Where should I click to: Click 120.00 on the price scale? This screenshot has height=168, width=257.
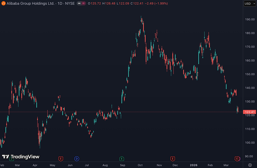coord(250,115)
